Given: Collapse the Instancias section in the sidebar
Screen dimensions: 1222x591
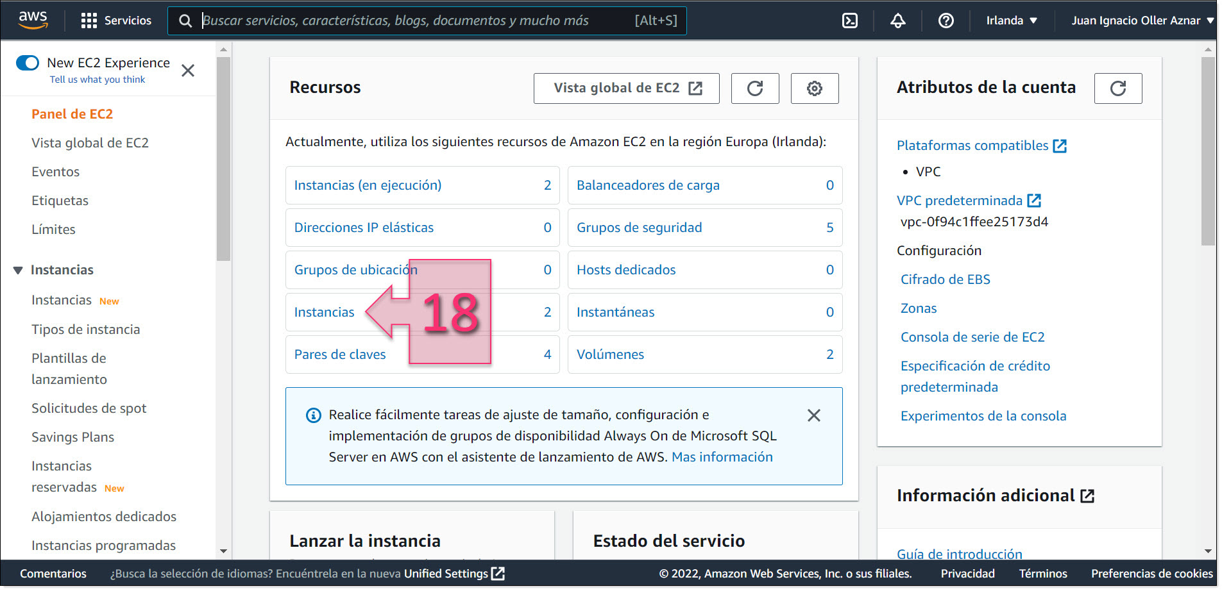Looking at the screenshot, I should (17, 270).
